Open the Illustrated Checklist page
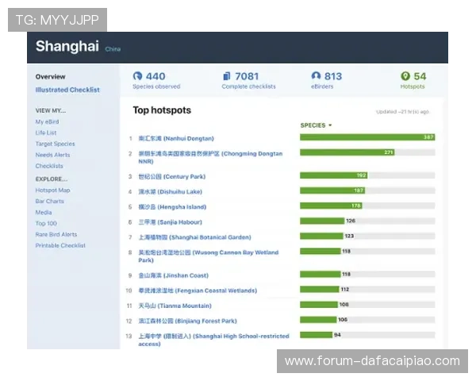Image resolution: width=476 pixels, height=381 pixels. [x=67, y=90]
